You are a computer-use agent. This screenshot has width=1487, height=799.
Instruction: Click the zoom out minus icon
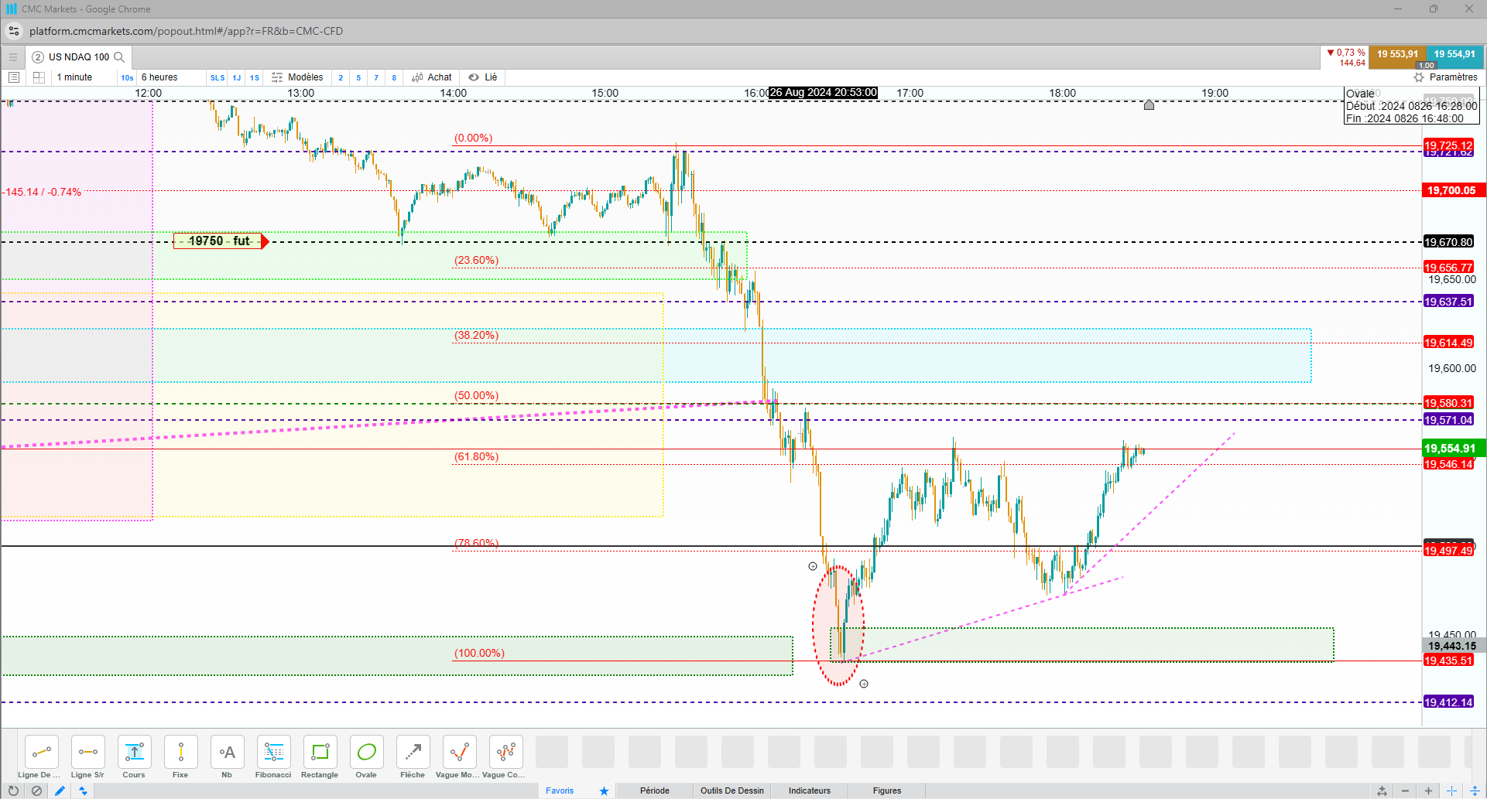(1405, 790)
